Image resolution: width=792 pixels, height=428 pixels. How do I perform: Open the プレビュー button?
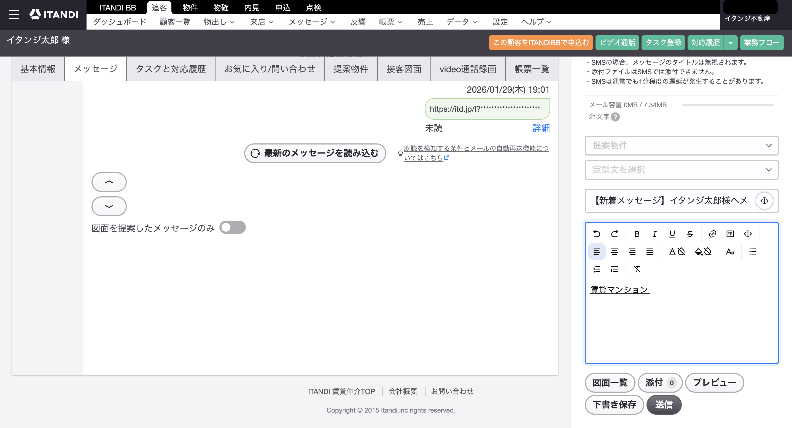pyautogui.click(x=715, y=382)
